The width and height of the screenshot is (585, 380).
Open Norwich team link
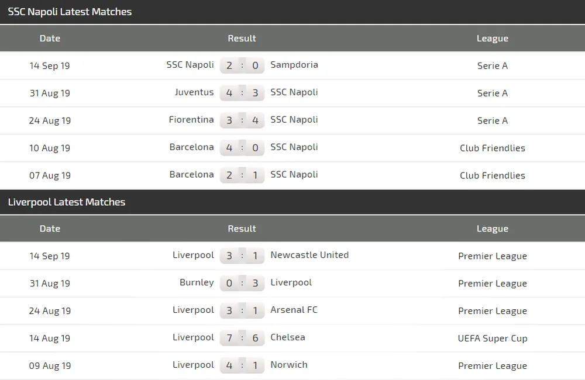pyautogui.click(x=288, y=365)
